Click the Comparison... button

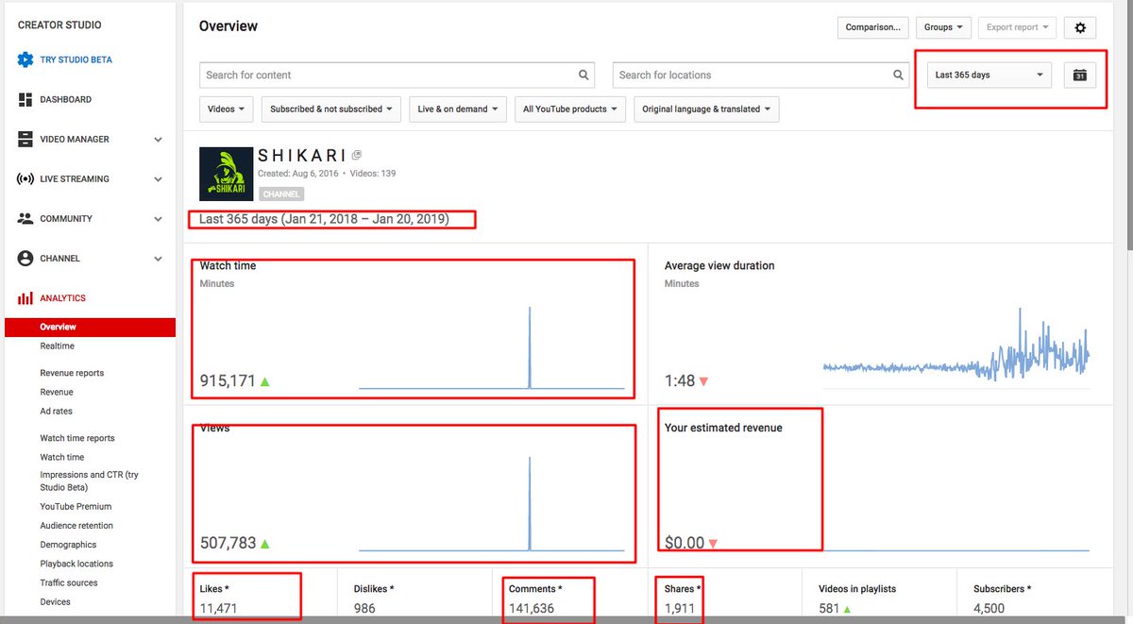873,27
